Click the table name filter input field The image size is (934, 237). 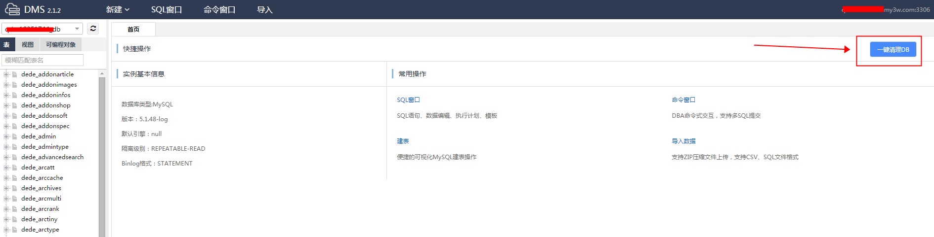coord(42,60)
